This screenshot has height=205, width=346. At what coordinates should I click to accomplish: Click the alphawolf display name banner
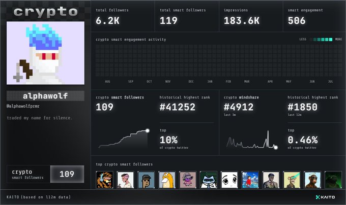[x=45, y=96]
